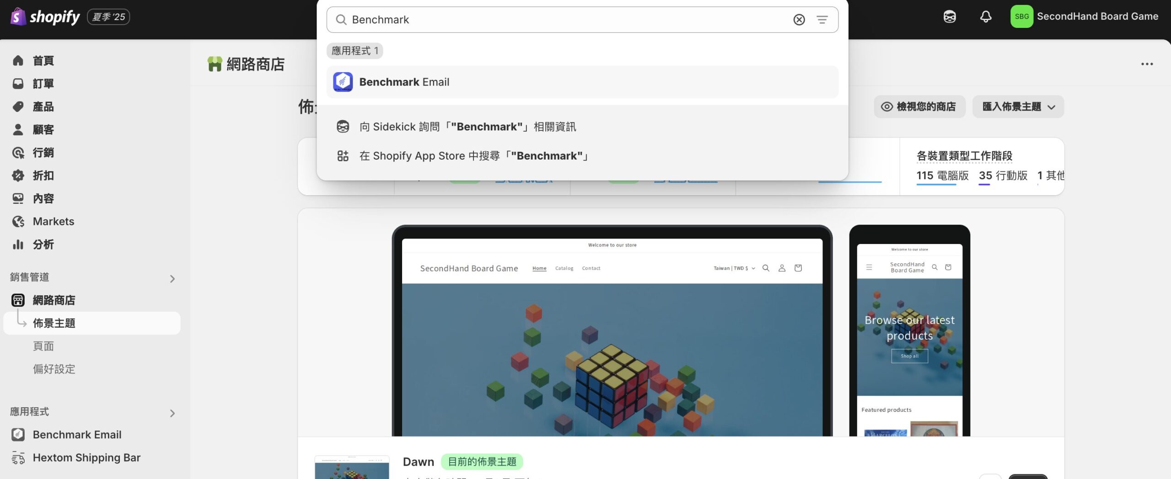Click the inbox icon beside 訂單
The image size is (1171, 479).
pyautogui.click(x=18, y=84)
